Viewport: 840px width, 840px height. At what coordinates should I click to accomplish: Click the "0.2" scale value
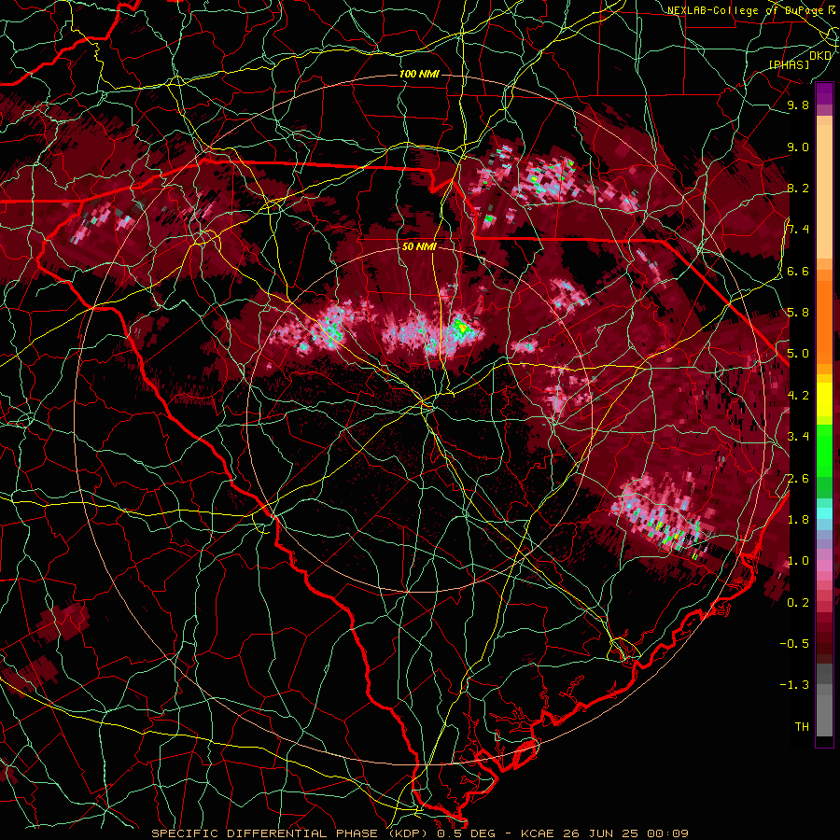point(798,602)
